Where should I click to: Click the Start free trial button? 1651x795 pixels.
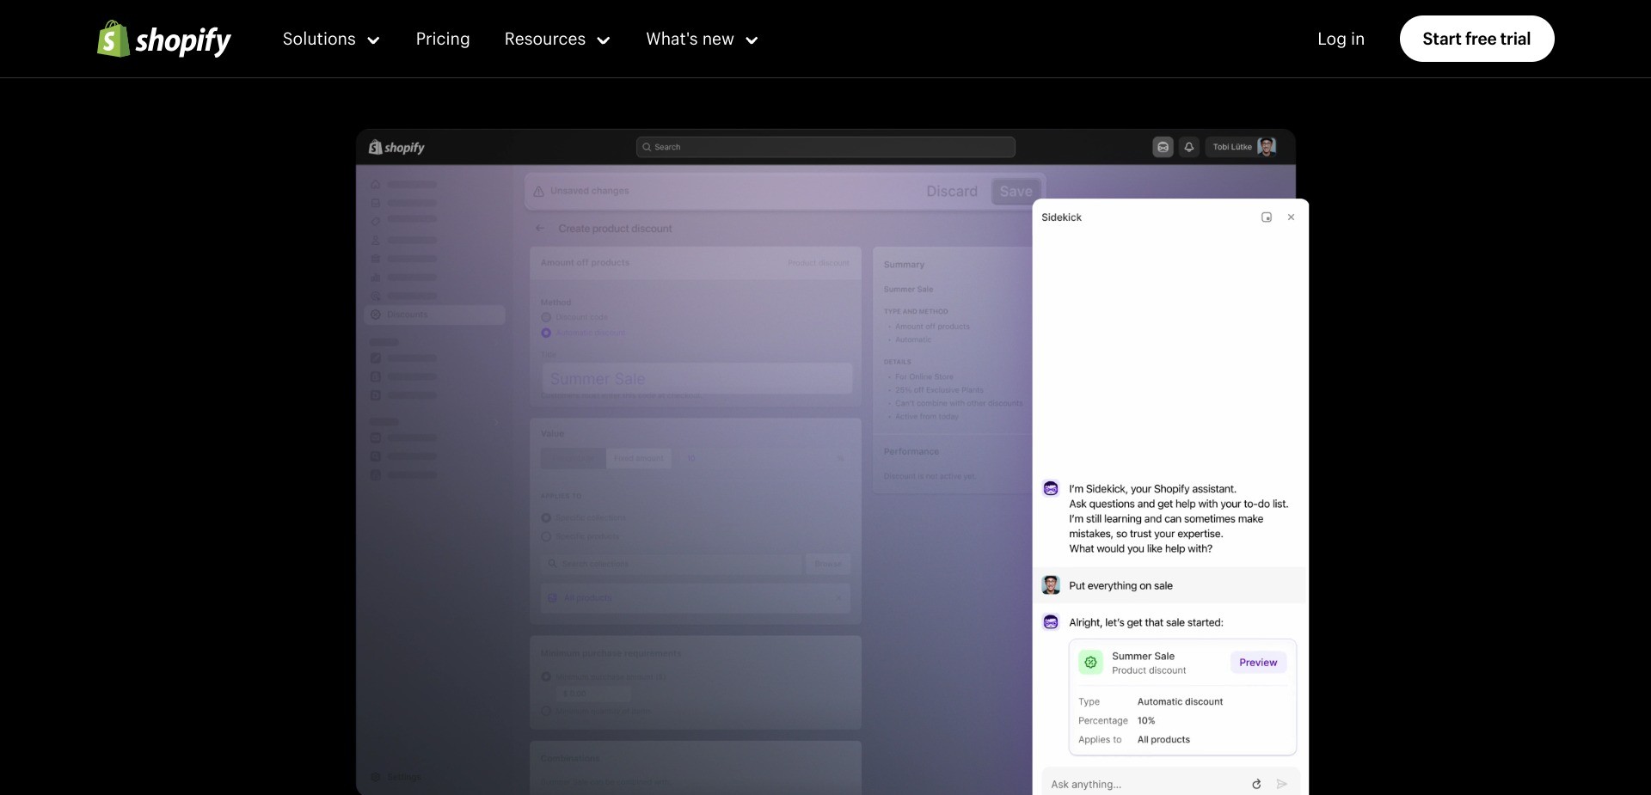click(1476, 39)
